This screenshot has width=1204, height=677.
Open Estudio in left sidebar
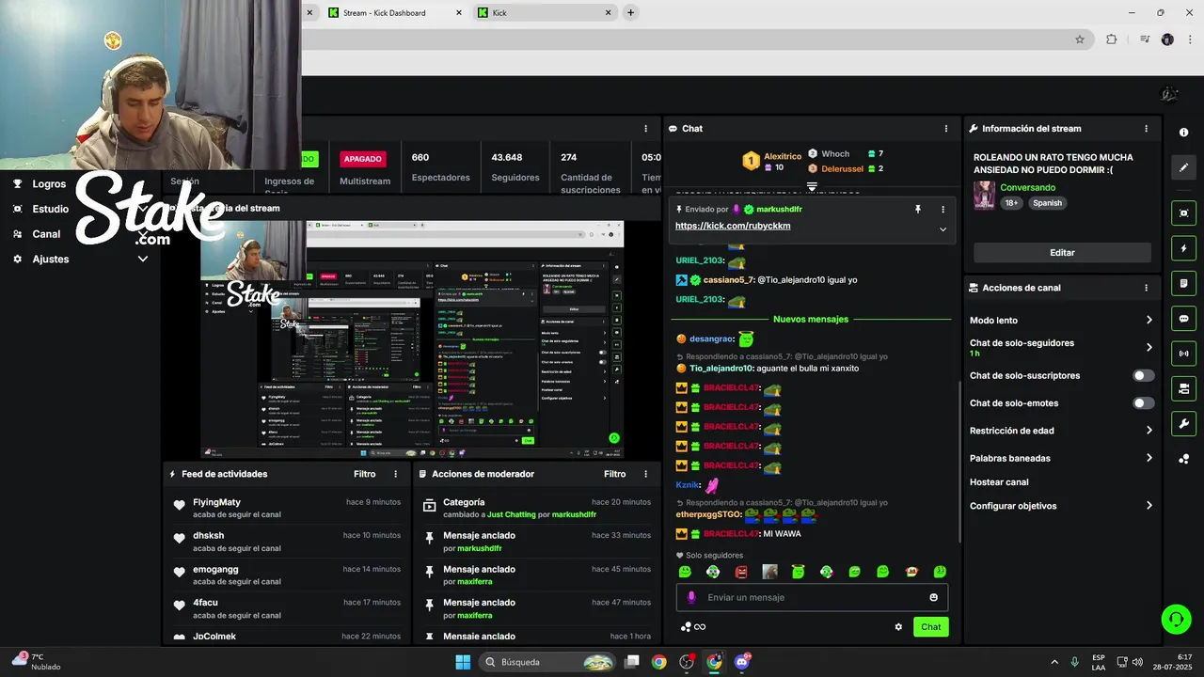50,209
